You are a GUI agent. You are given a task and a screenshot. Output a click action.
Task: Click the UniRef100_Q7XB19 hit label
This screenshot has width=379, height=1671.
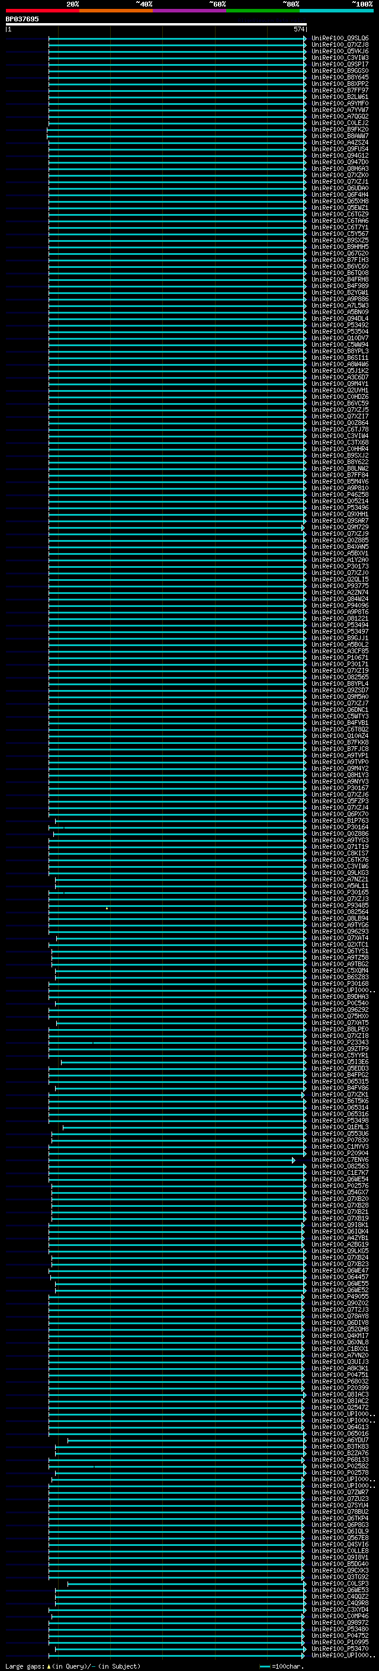click(x=340, y=1218)
